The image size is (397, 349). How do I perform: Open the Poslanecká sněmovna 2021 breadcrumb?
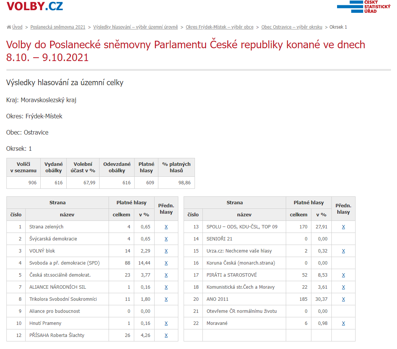[58, 27]
